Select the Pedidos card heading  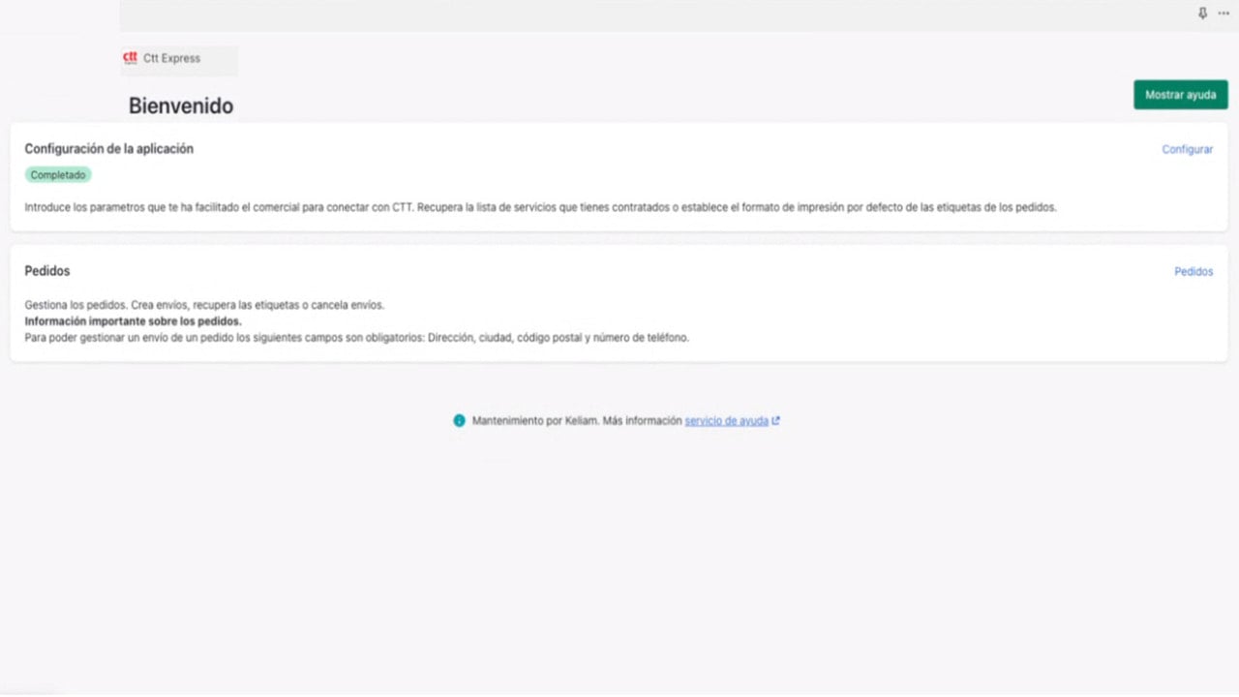coord(47,271)
